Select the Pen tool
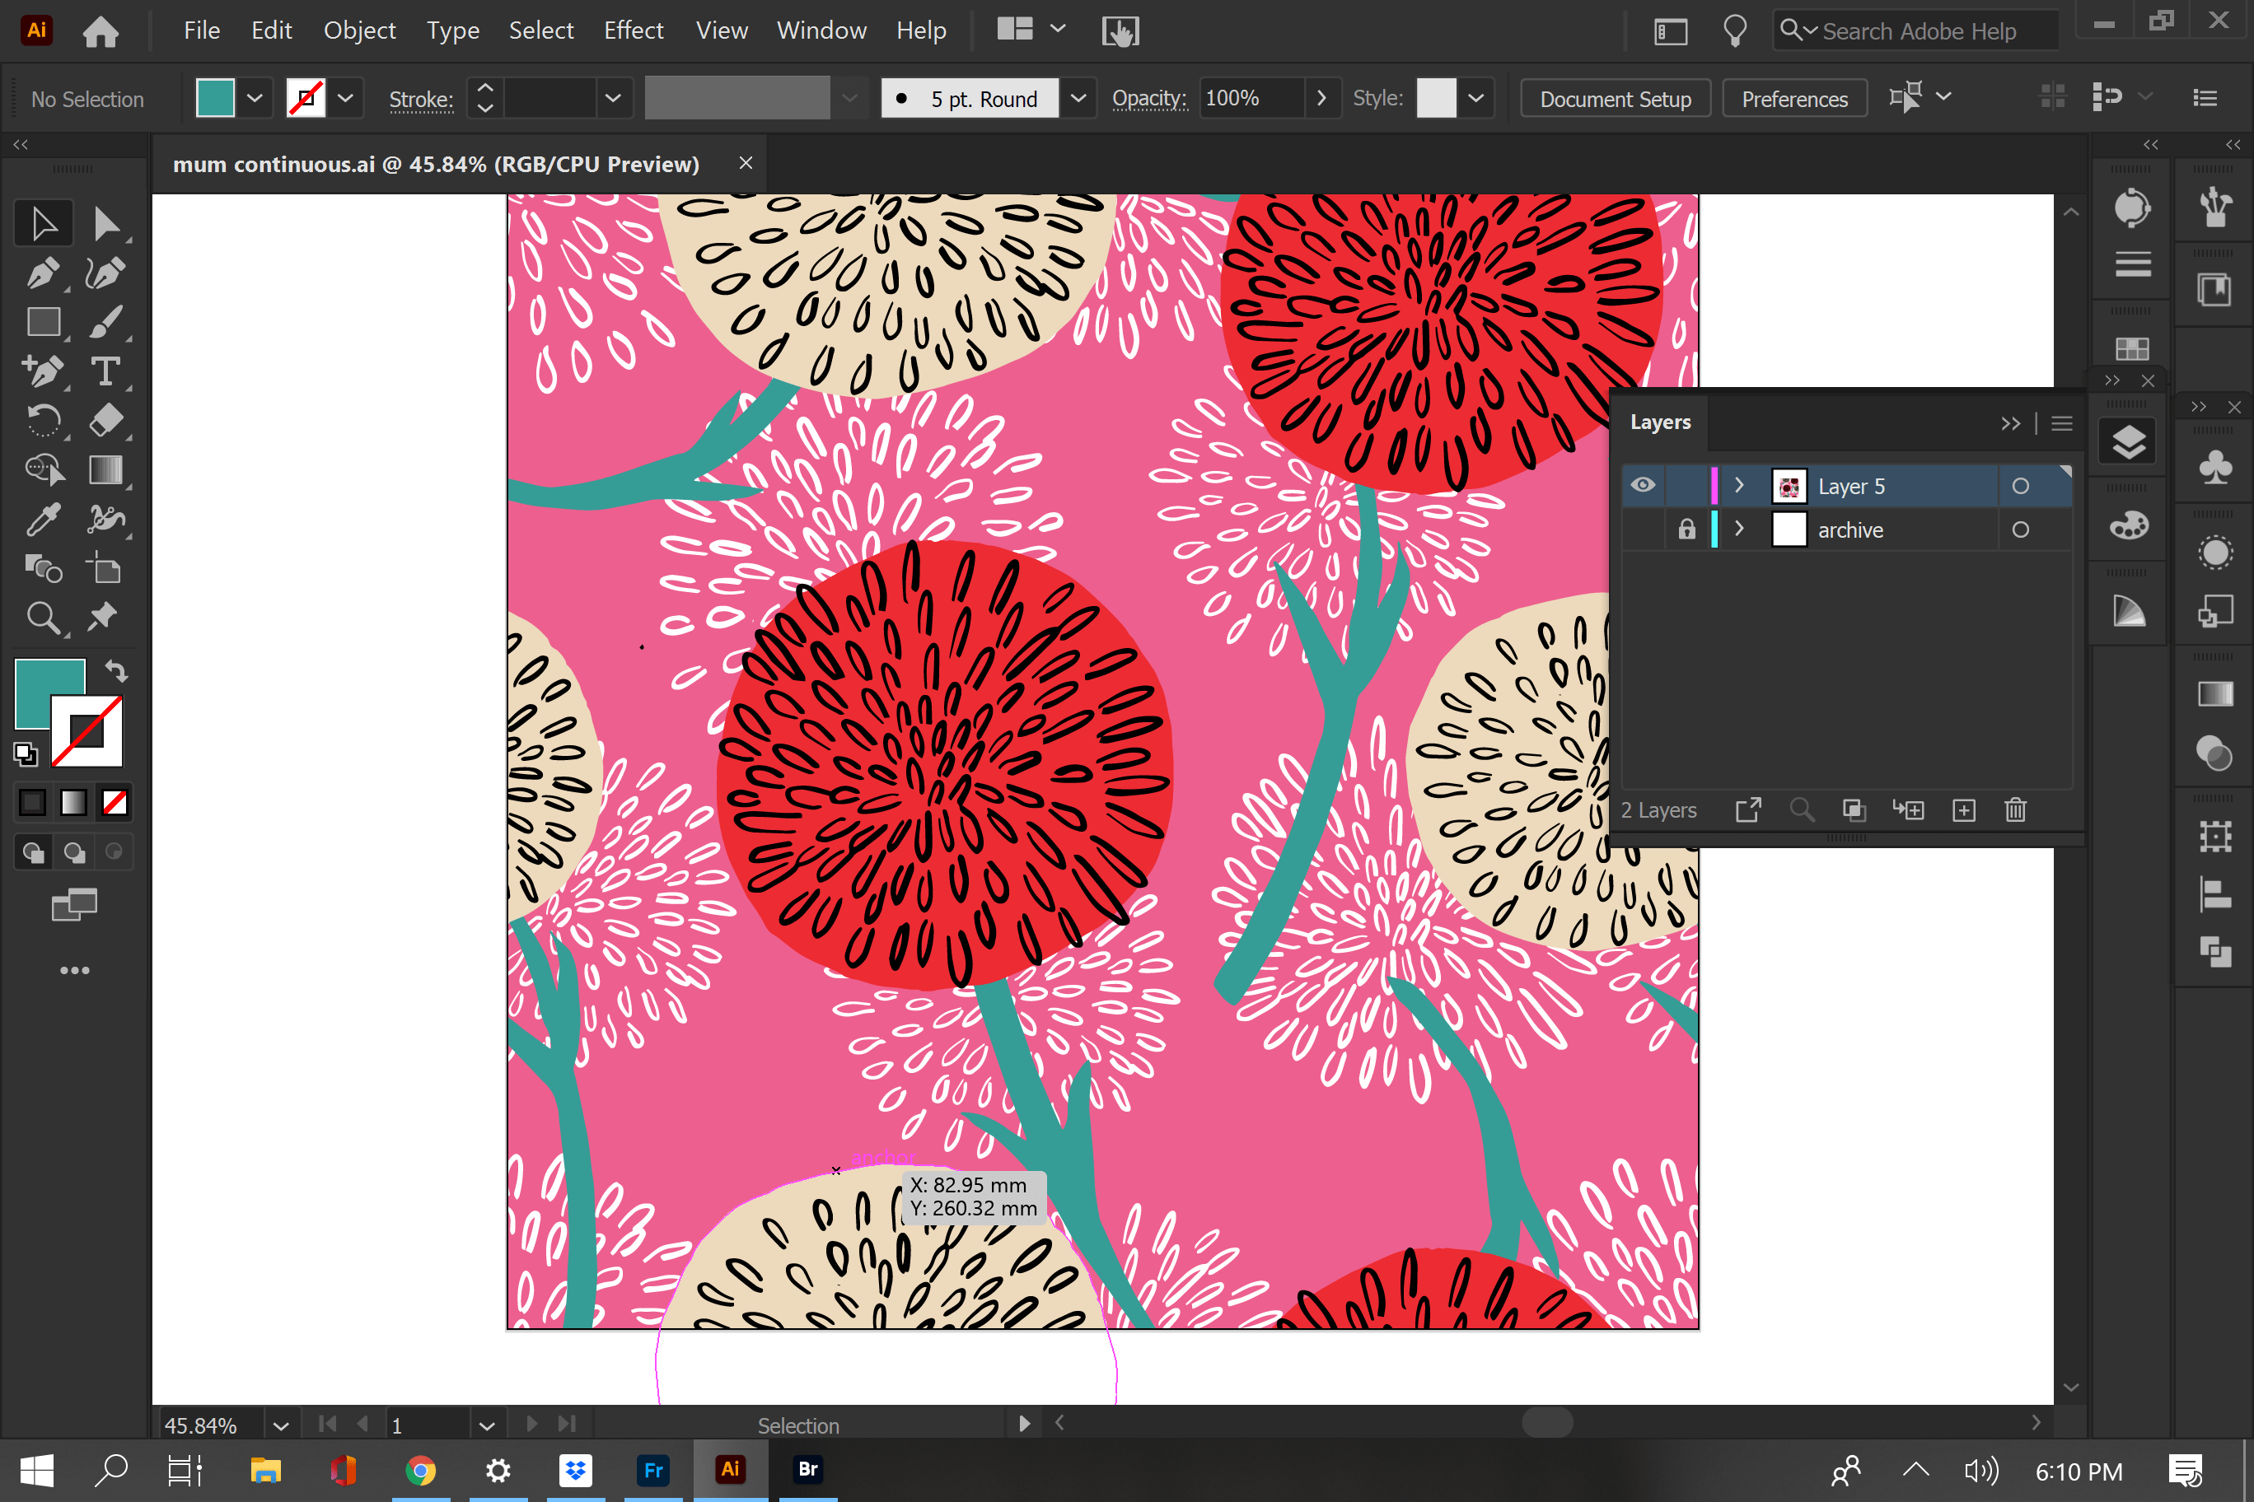Viewport: 2254px width, 1502px height. click(x=43, y=273)
